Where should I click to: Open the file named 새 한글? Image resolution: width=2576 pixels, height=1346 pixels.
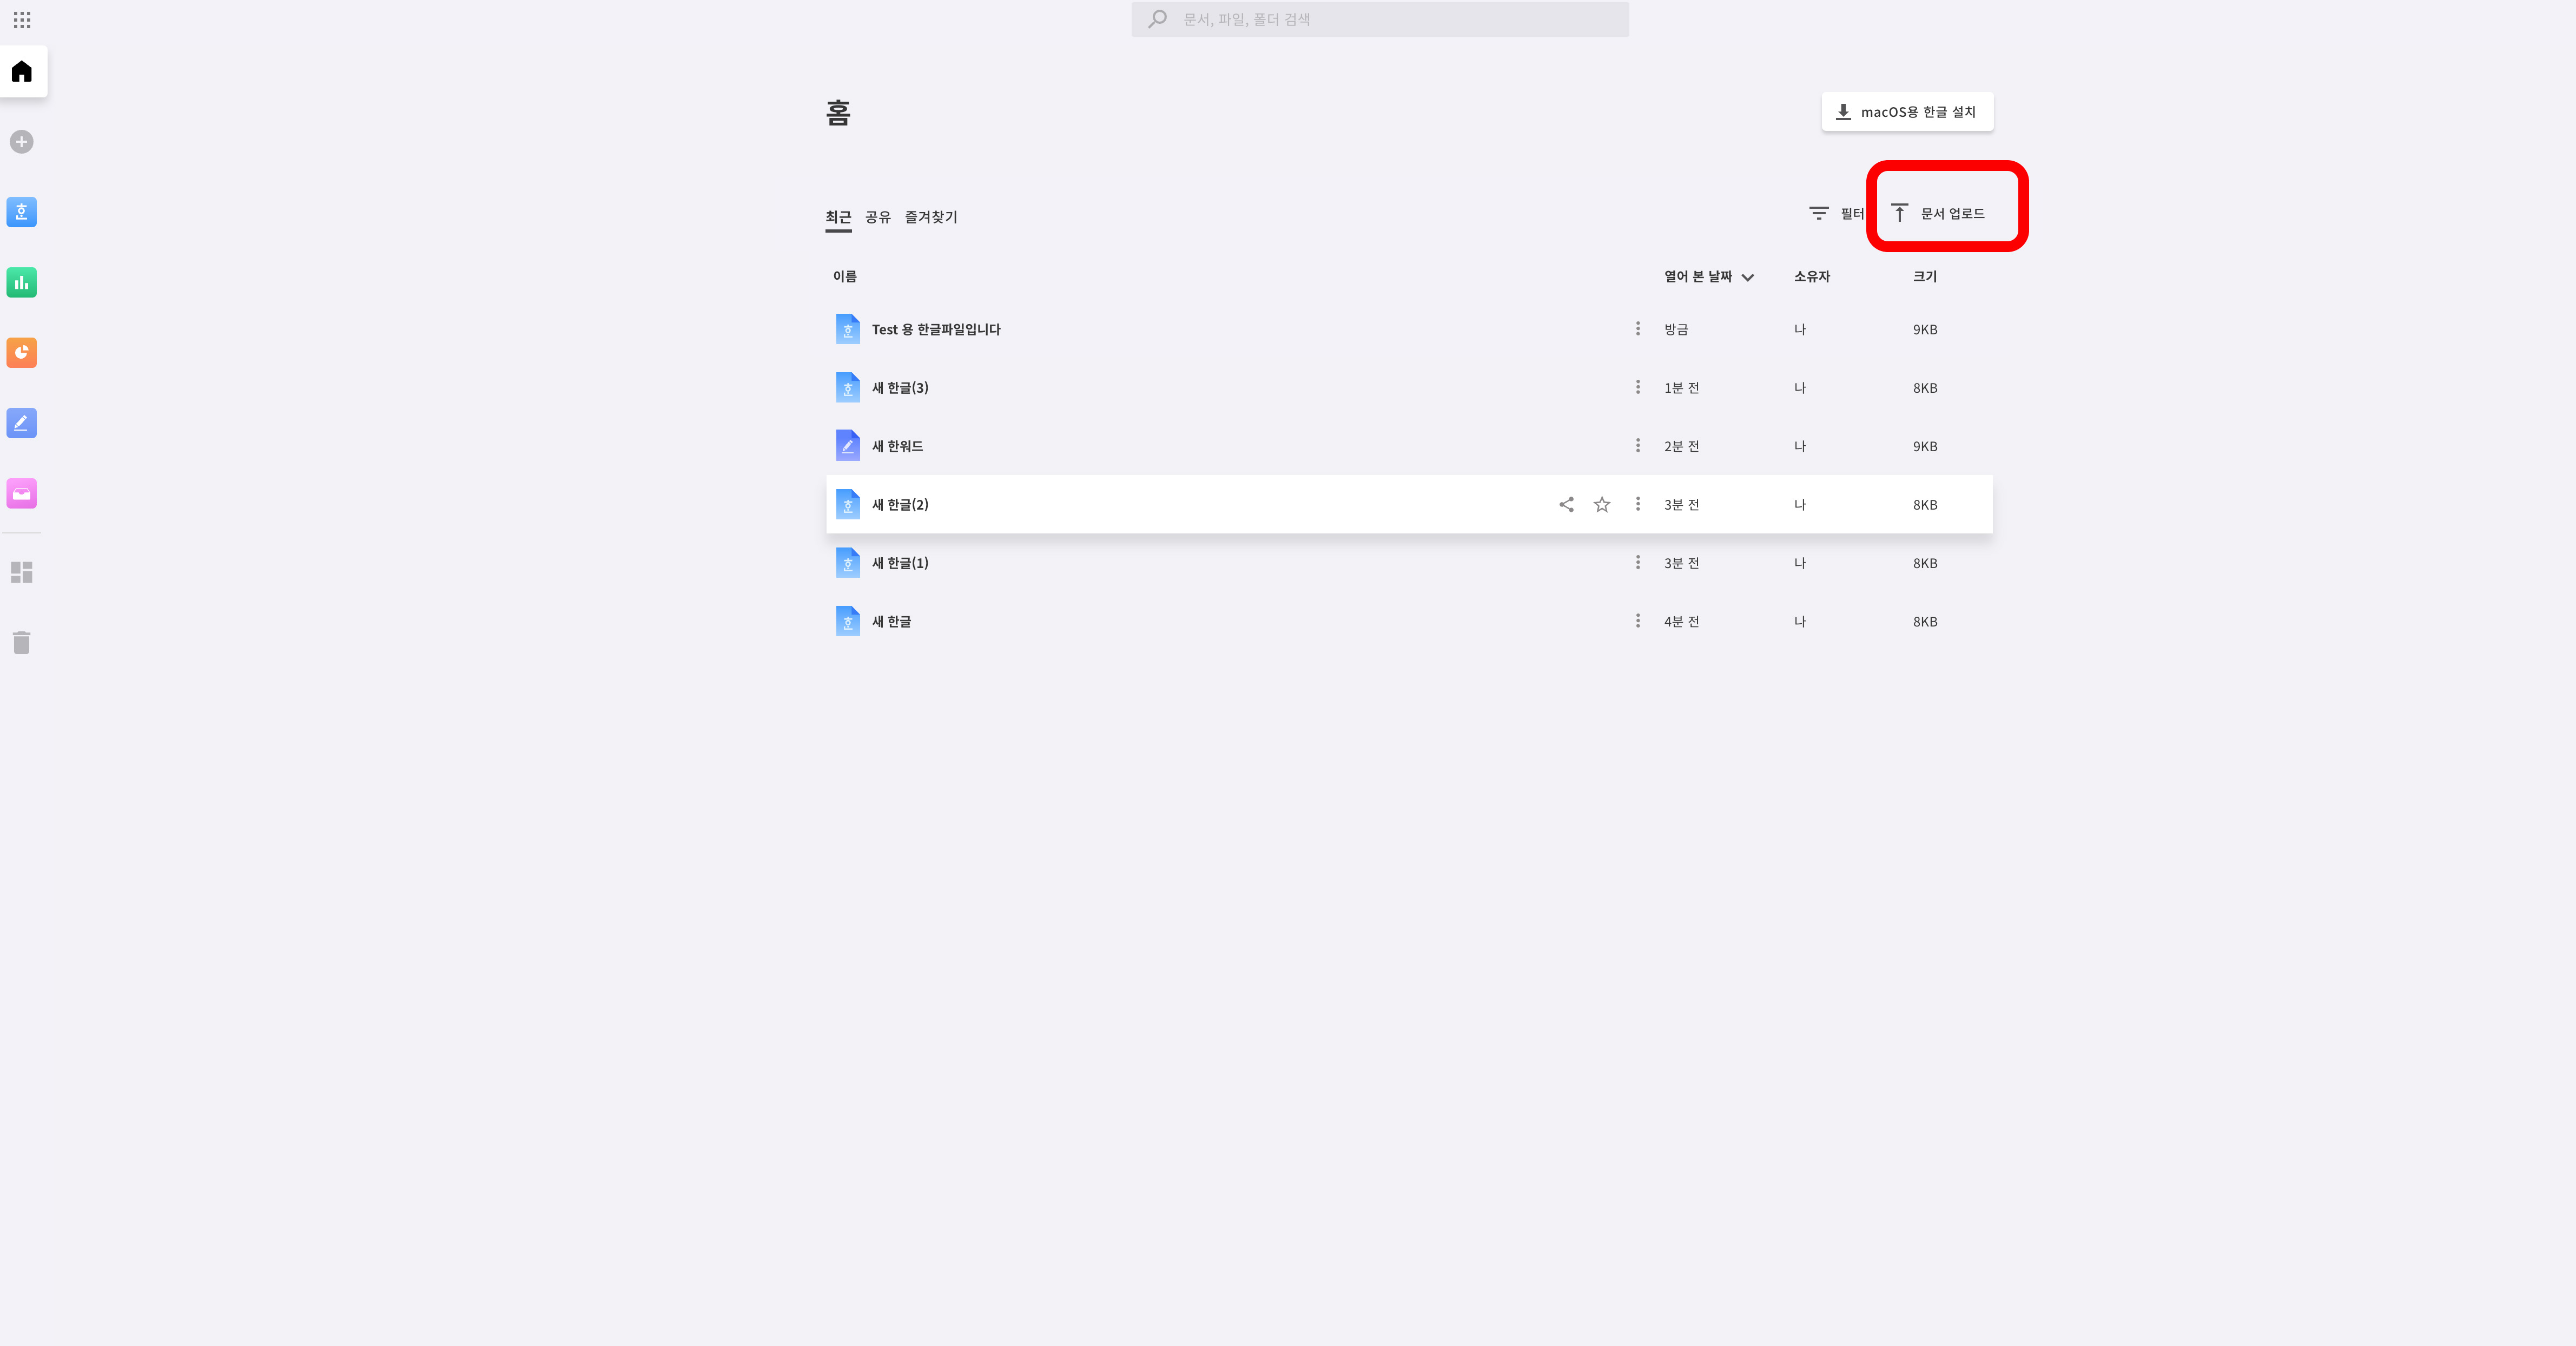point(891,622)
